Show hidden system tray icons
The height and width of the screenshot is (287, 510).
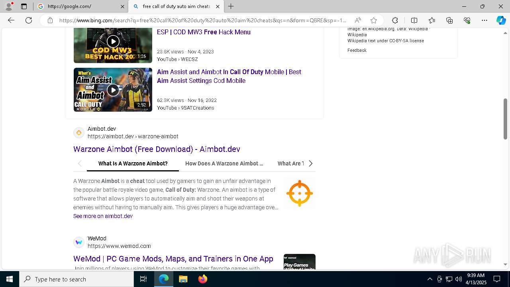coord(430,279)
